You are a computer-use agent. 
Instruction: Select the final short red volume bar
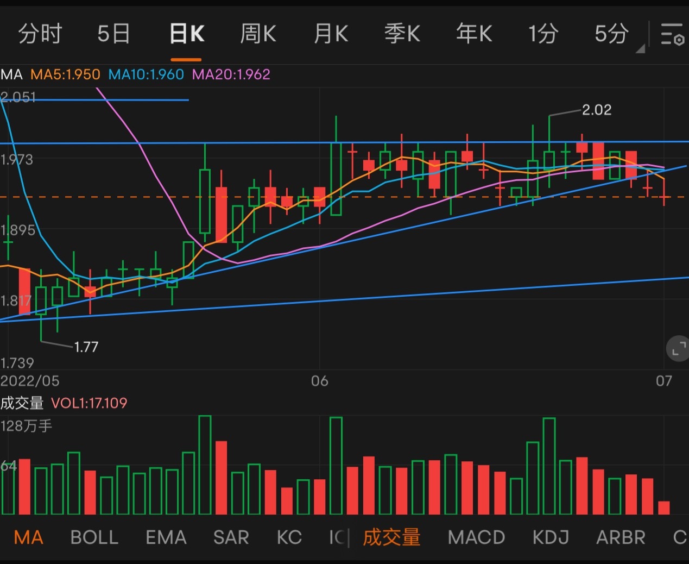[664, 507]
